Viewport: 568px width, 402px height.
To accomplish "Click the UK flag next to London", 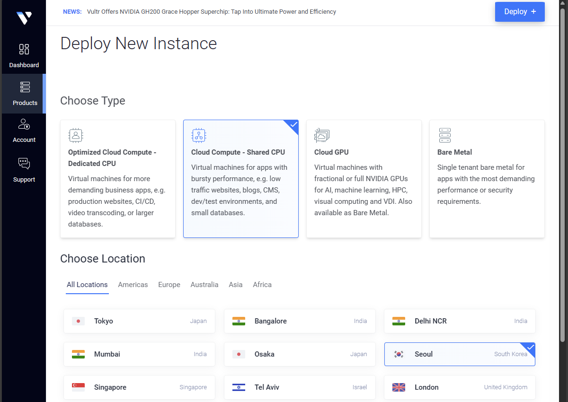I will [x=399, y=387].
